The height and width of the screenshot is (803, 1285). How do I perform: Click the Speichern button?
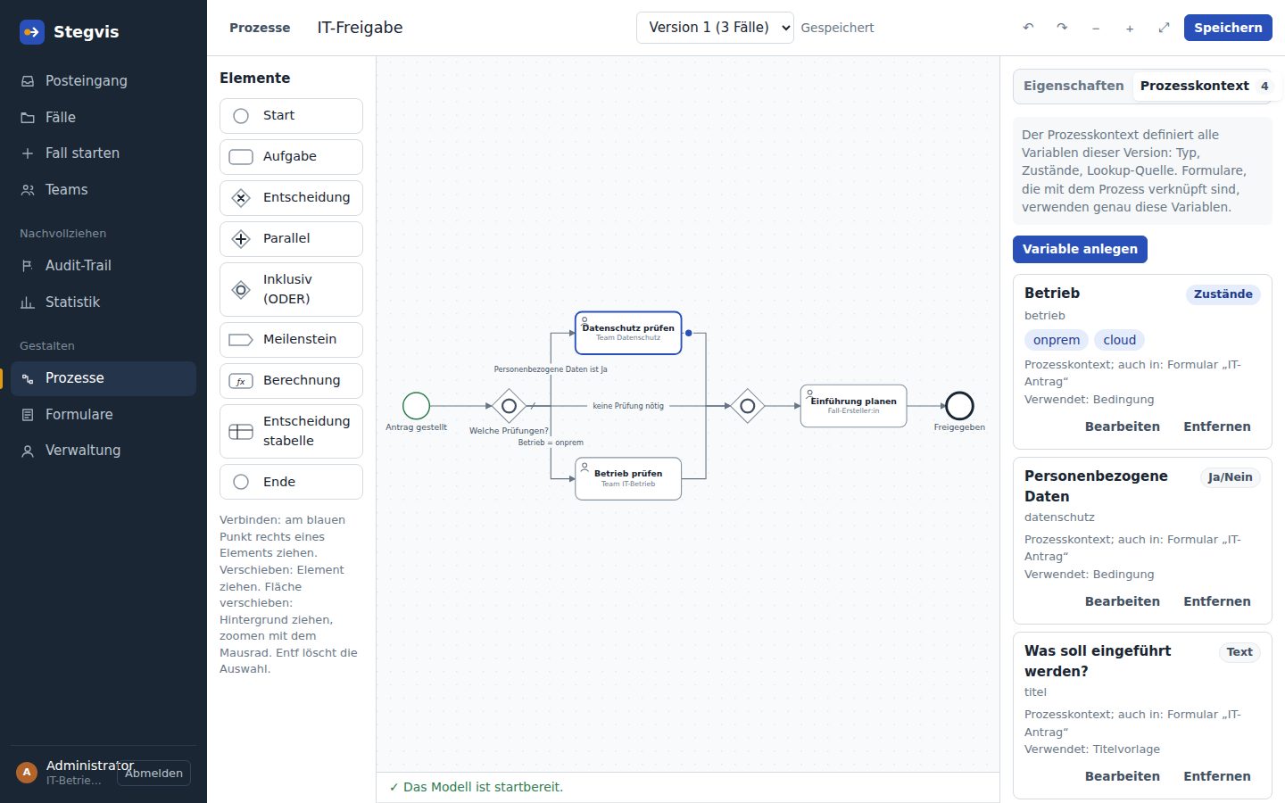click(1228, 28)
